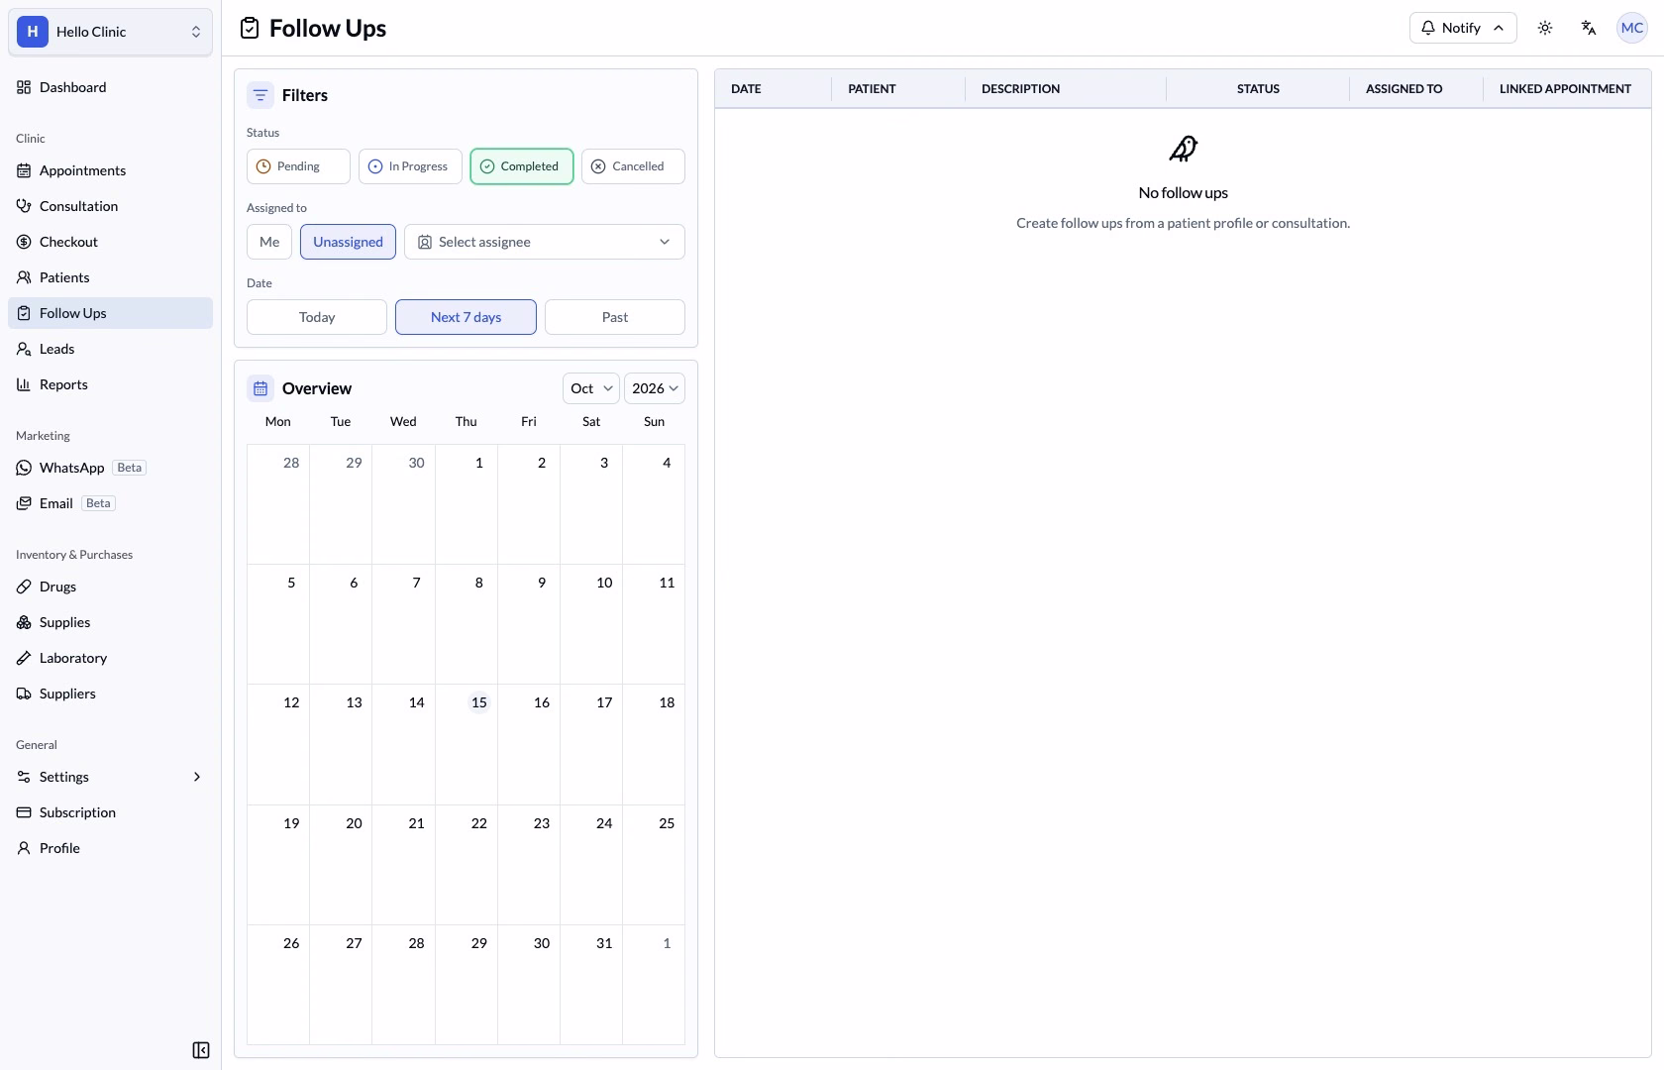Filter date by Past
Image resolution: width=1664 pixels, height=1070 pixels.
(615, 317)
